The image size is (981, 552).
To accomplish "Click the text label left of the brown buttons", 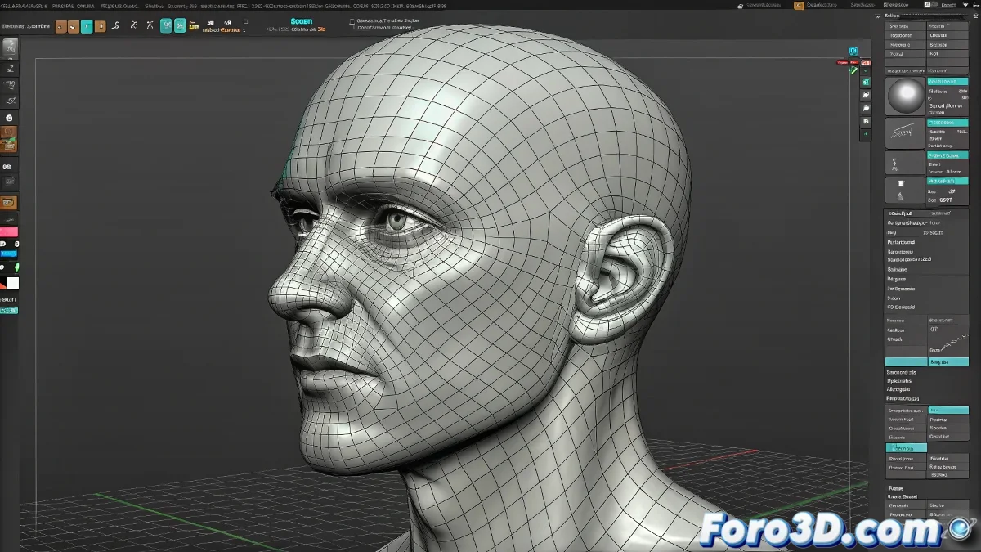I will pos(26,26).
